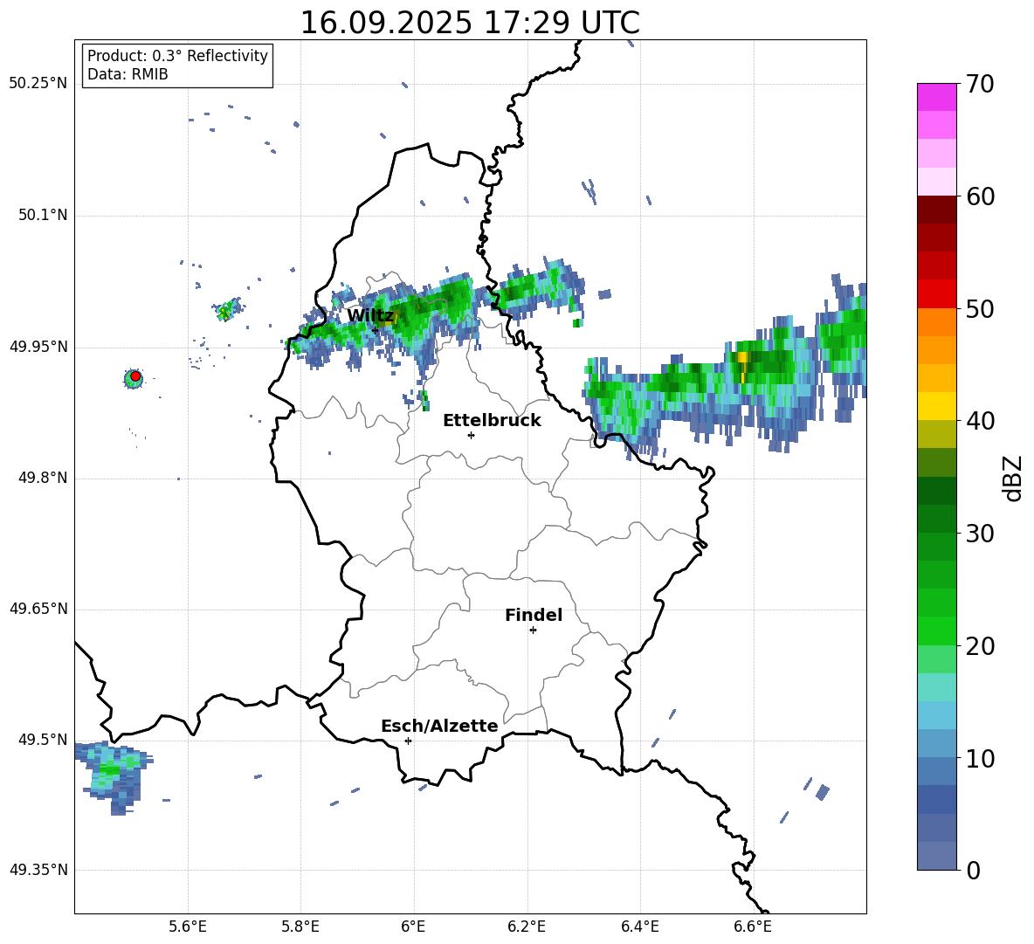Click the 6.4°E longitude label

[639, 927]
